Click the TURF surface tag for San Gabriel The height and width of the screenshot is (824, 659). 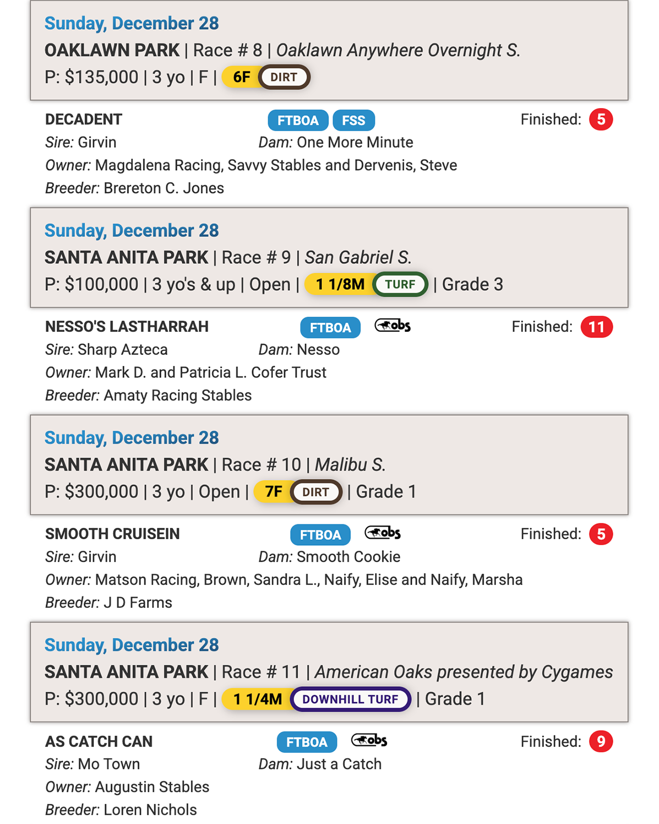[x=400, y=285]
